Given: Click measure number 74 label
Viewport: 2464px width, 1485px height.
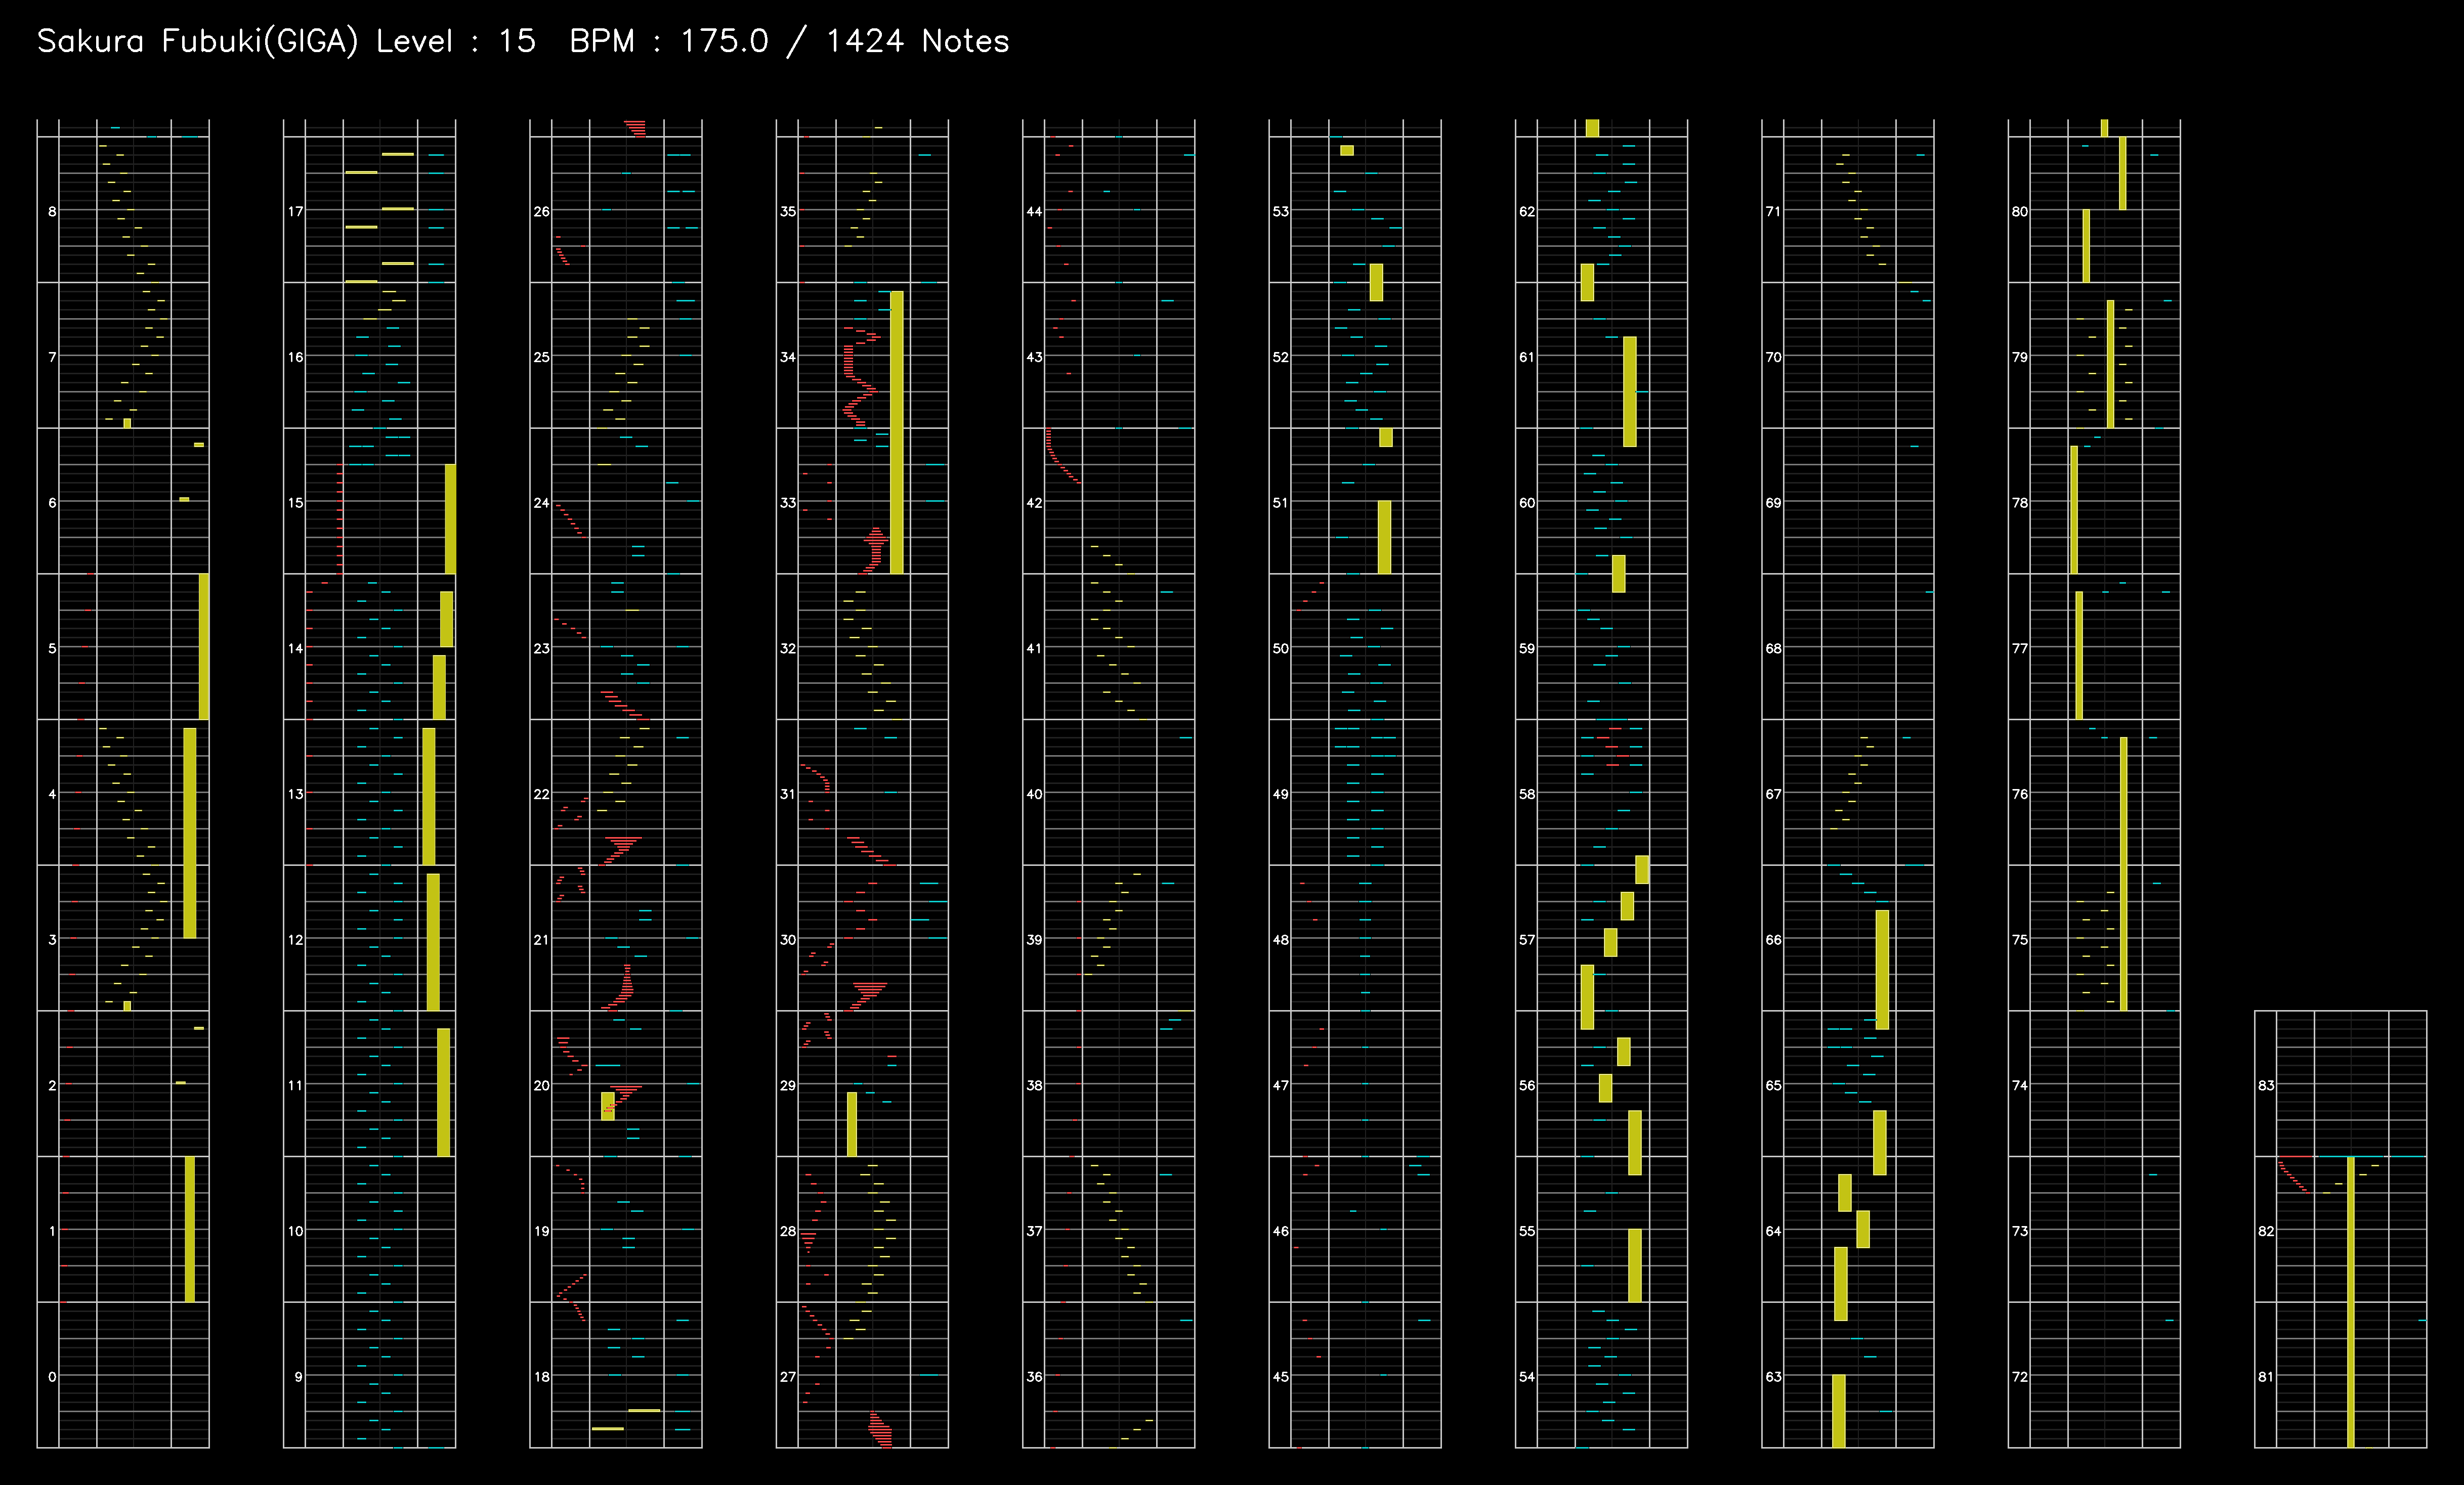Looking at the screenshot, I should [2020, 1085].
